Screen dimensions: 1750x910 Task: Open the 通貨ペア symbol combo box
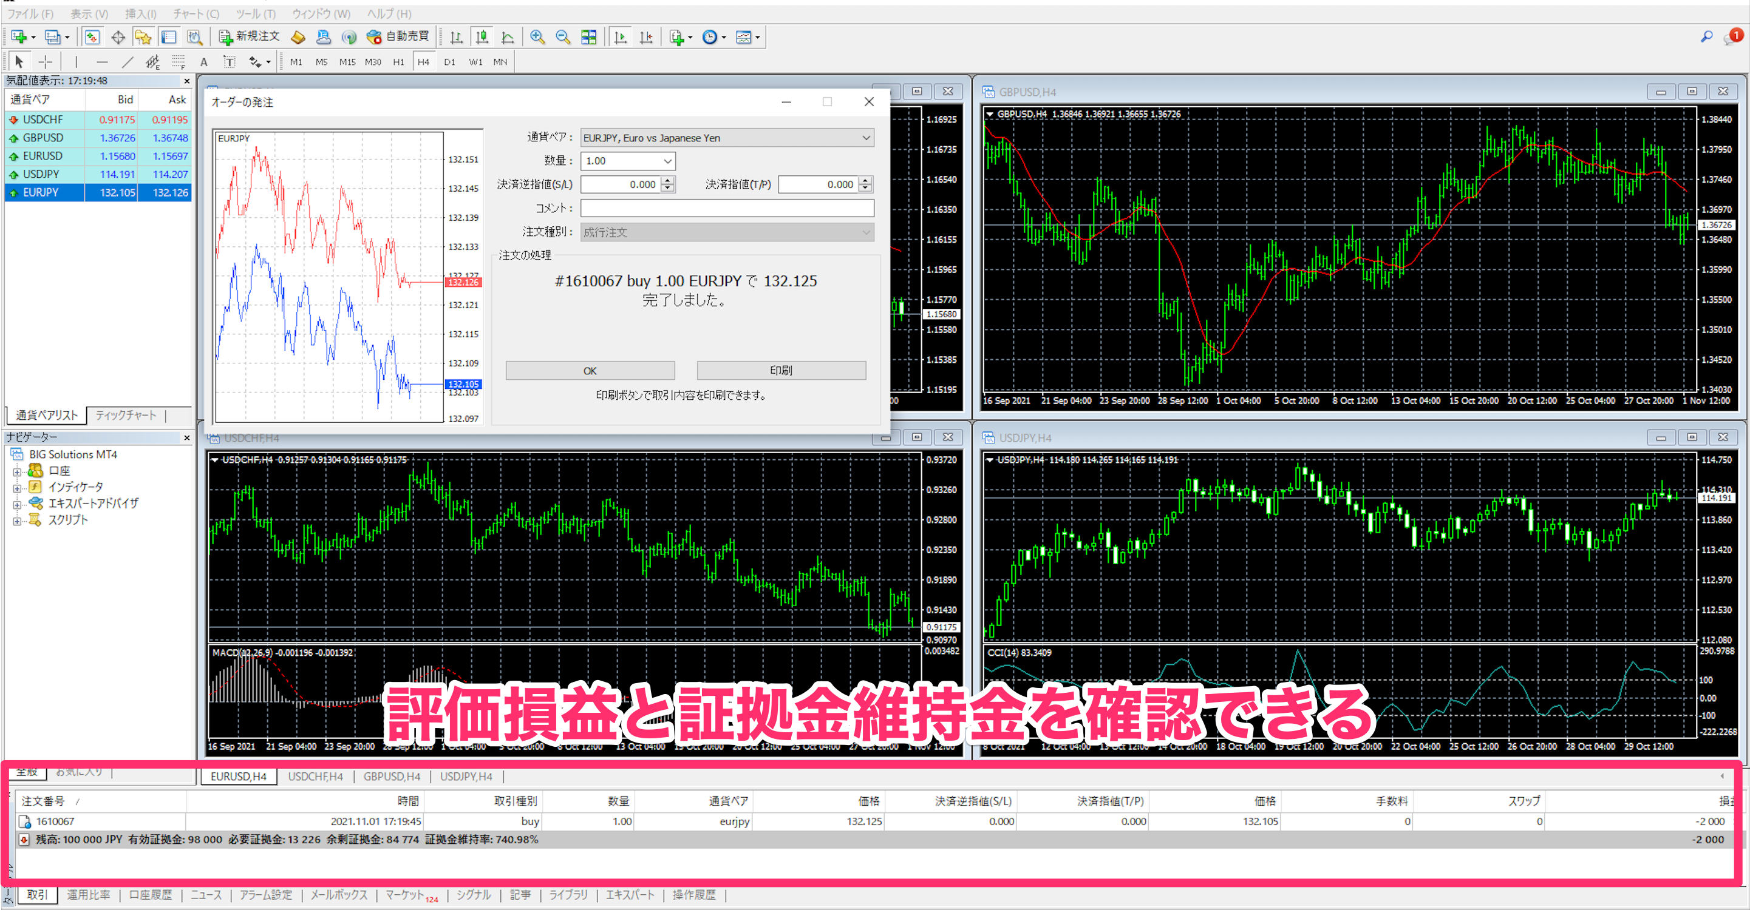[727, 138]
